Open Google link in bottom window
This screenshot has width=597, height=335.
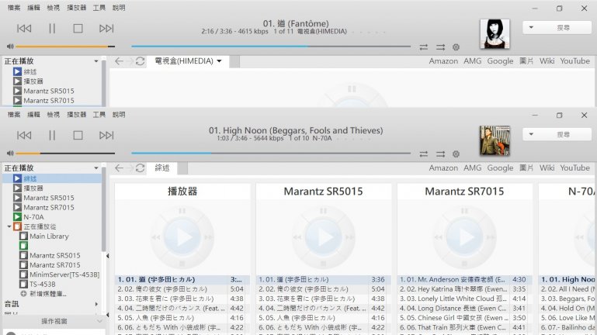pyautogui.click(x=500, y=168)
